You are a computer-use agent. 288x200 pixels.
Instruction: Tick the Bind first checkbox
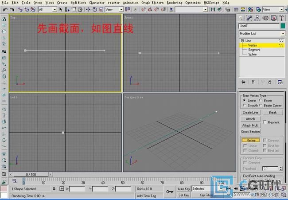tap(265, 145)
